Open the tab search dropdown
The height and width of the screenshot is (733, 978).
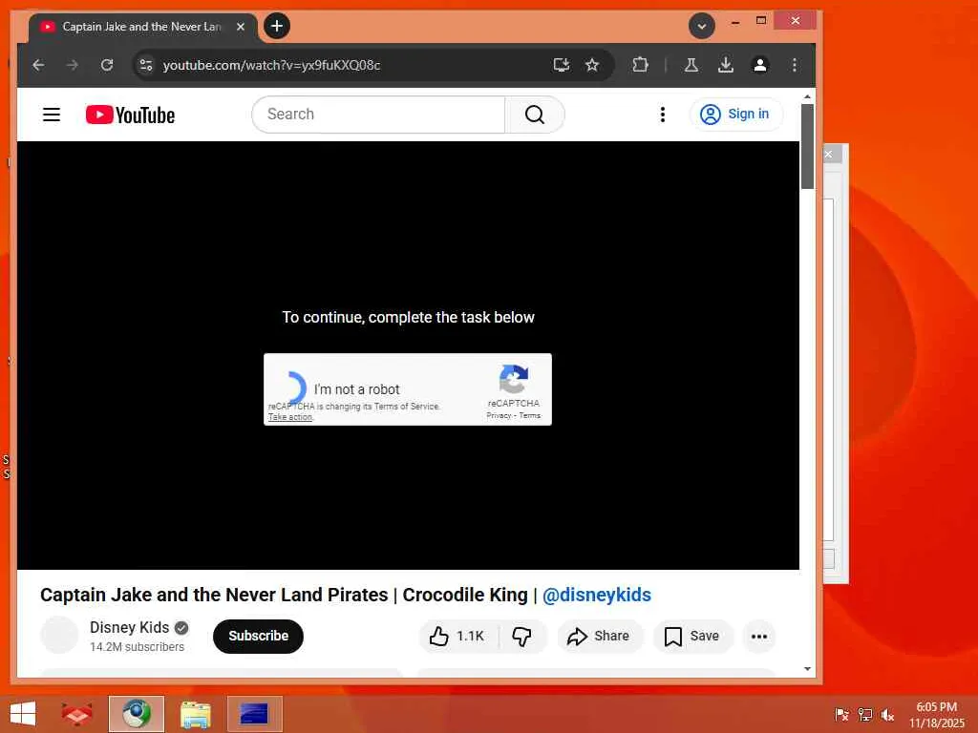click(702, 26)
